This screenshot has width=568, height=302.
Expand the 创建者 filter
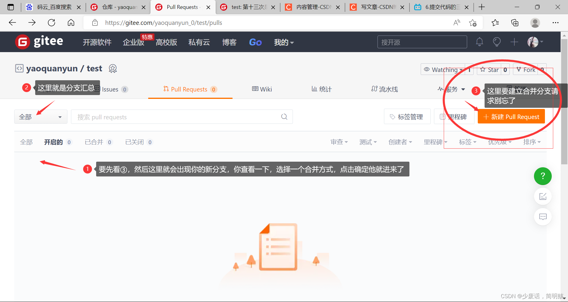[400, 142]
